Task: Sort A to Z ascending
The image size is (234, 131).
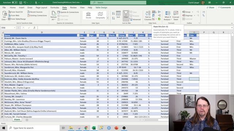Action: point(113,13)
